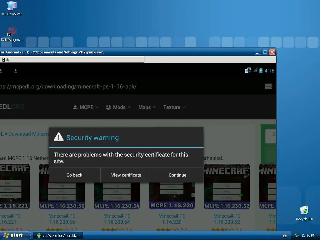Image resolution: width=320 pixels, height=240 pixels.
Task: Click the security warning triangle icon
Action: click(x=59, y=137)
